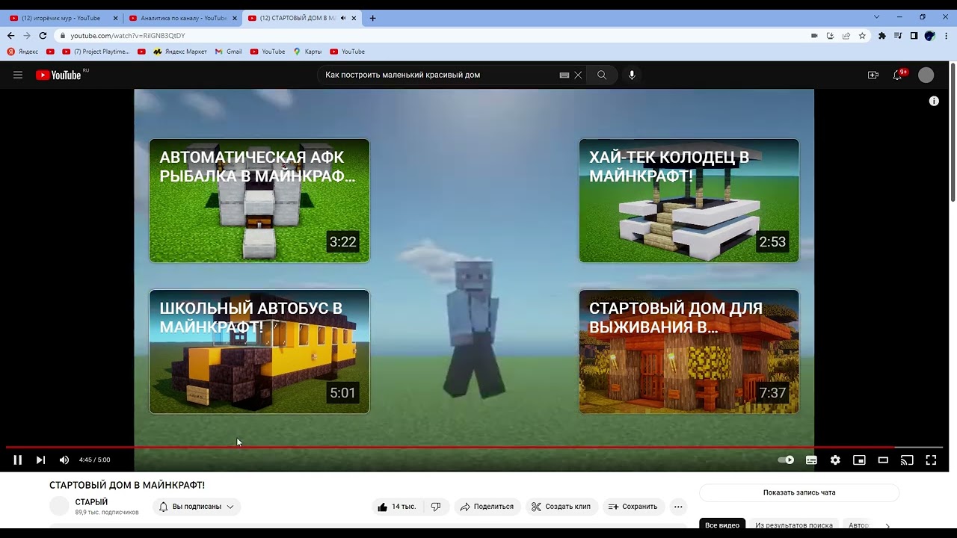This screenshot has width=957, height=538.
Task: Toggle the Chrome side panel
Action: point(914,35)
